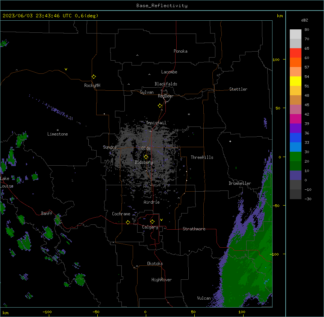The height and width of the screenshot is (317, 324).
Task: Select the Calgary city label
Action: [150, 227]
